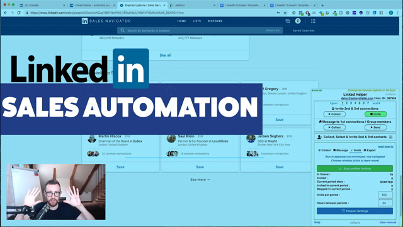Click the saved password key icon
Viewport: 403px width, 227px height.
[278, 13]
